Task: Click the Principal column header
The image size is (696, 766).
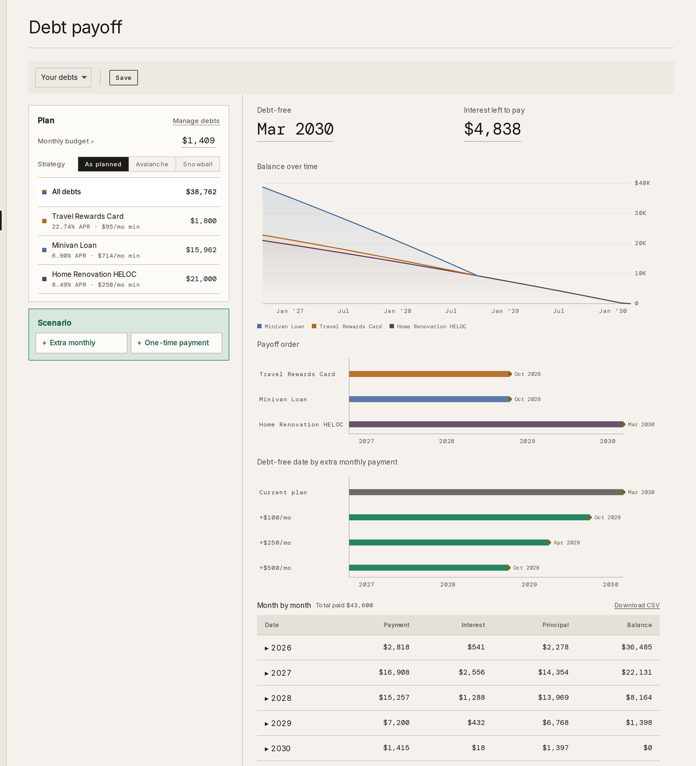Action: pyautogui.click(x=555, y=625)
